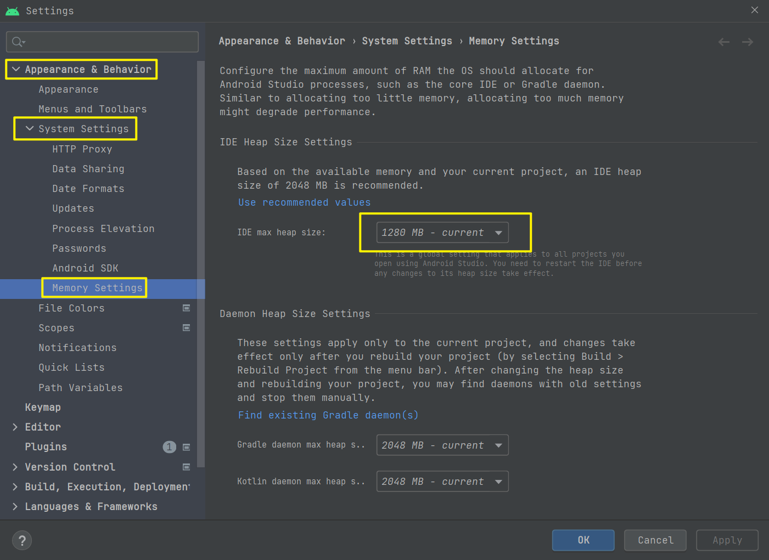769x560 pixels.
Task: Open Android SDK settings
Action: tap(85, 268)
